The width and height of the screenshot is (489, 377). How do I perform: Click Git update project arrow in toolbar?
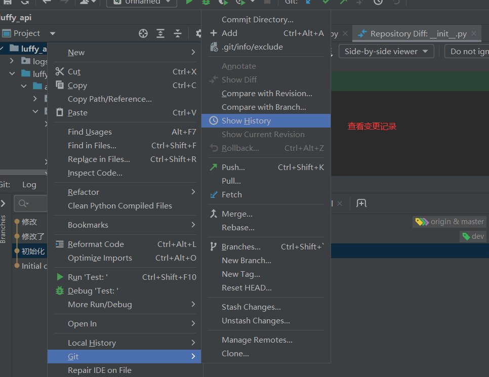[309, 2]
